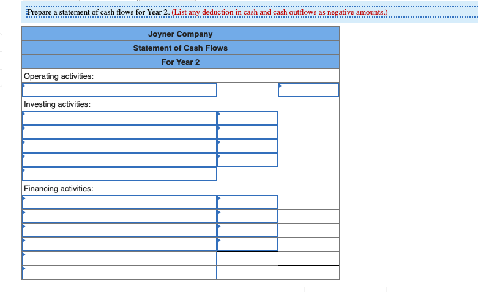Open first line-item dropdown under Financing activities
This screenshot has width=478, height=292.
tap(119, 202)
